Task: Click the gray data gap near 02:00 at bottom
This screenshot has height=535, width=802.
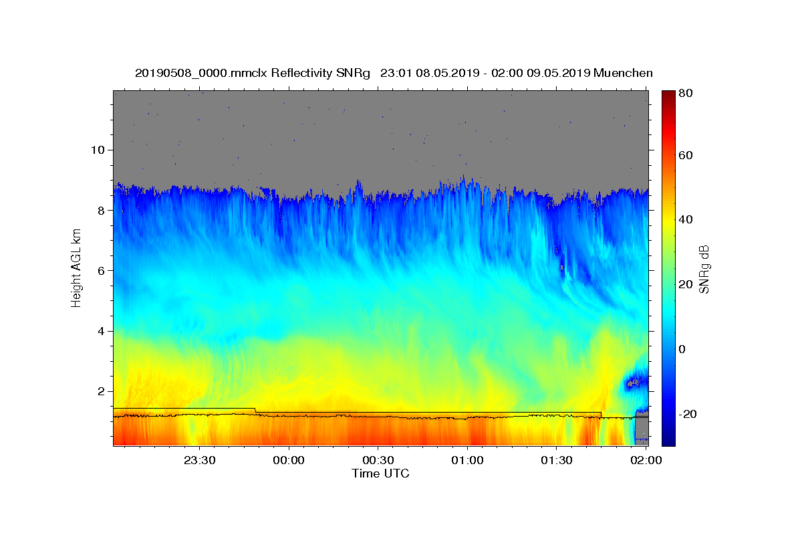Action: pos(641,429)
